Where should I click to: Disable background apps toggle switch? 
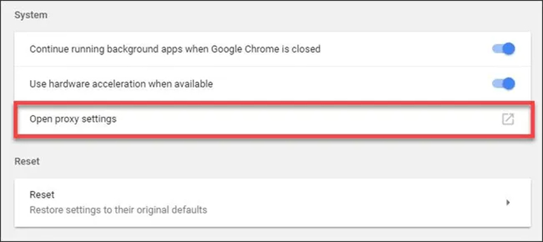tap(504, 49)
